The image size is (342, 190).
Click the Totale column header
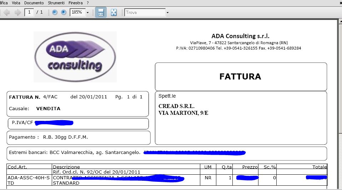(320, 167)
